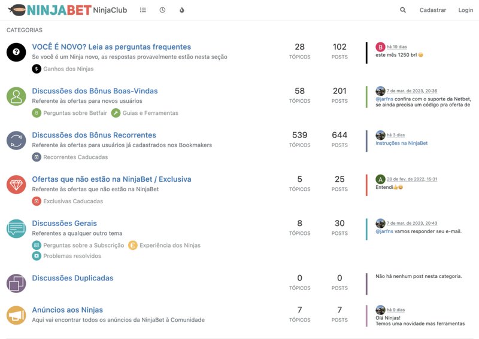
Task: Open recent posts clock icon
Action: tap(162, 10)
